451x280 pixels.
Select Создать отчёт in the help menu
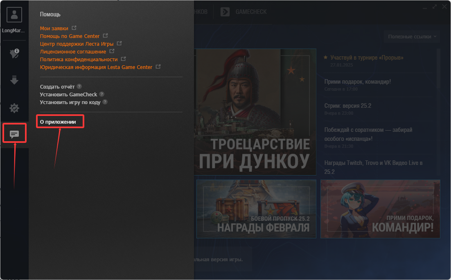click(57, 87)
